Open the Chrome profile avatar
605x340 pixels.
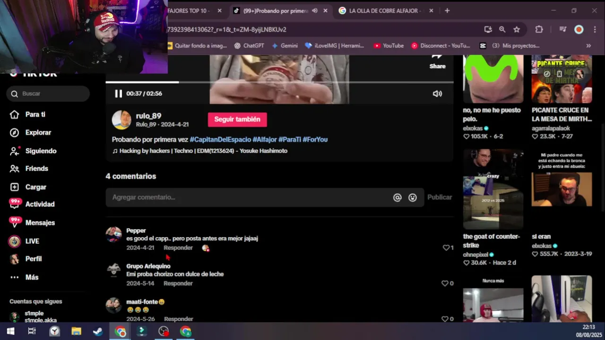coord(579,29)
